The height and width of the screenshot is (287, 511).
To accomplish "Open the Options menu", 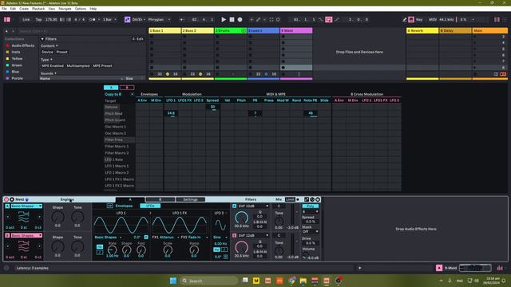I will point(81,9).
